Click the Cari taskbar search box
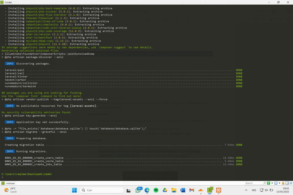The image size is (293, 195). click(102, 190)
